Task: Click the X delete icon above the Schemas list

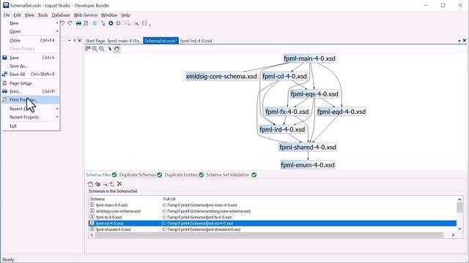Action: [x=119, y=183]
